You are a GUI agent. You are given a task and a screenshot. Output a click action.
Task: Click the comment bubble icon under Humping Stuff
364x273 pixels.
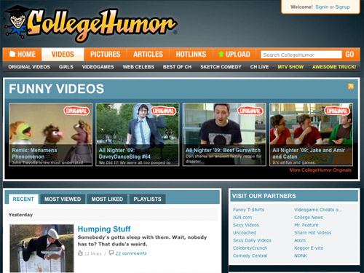pyautogui.click(x=111, y=253)
